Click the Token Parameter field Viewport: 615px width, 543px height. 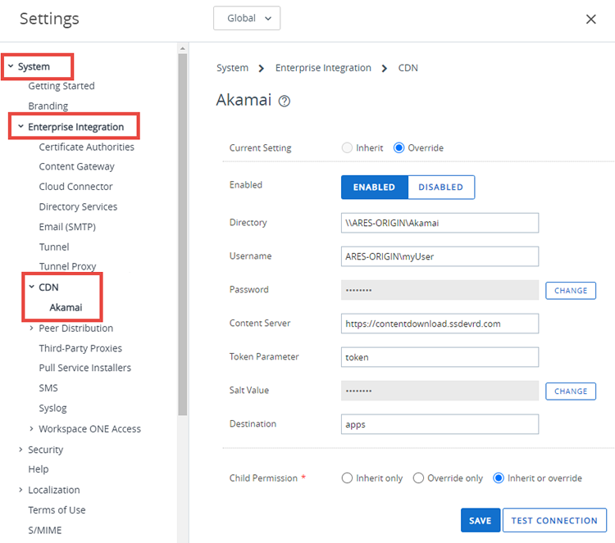[x=440, y=357]
